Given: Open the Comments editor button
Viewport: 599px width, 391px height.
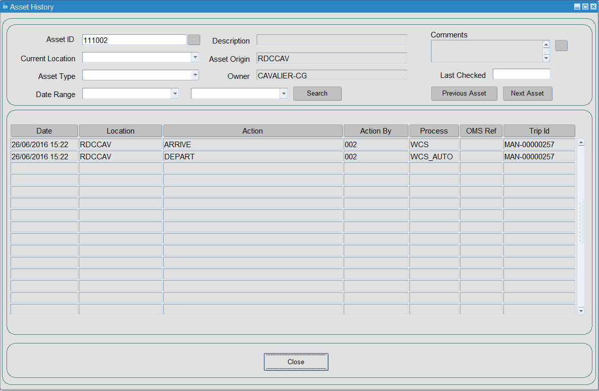Looking at the screenshot, I should pyautogui.click(x=561, y=46).
